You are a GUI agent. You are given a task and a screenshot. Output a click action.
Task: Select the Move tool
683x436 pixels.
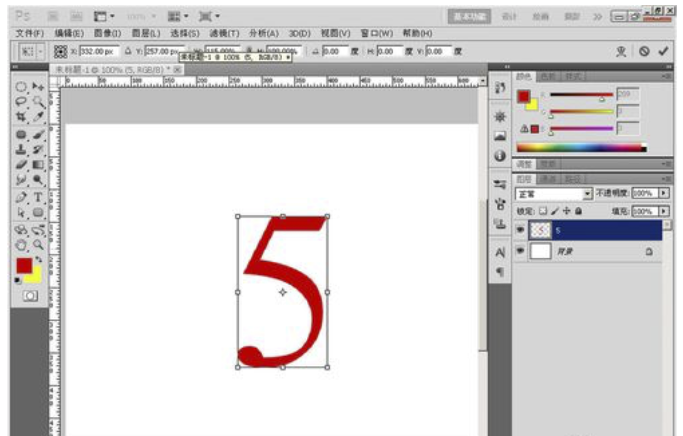[x=38, y=87]
